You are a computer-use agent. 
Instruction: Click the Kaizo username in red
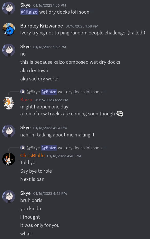point(26,99)
